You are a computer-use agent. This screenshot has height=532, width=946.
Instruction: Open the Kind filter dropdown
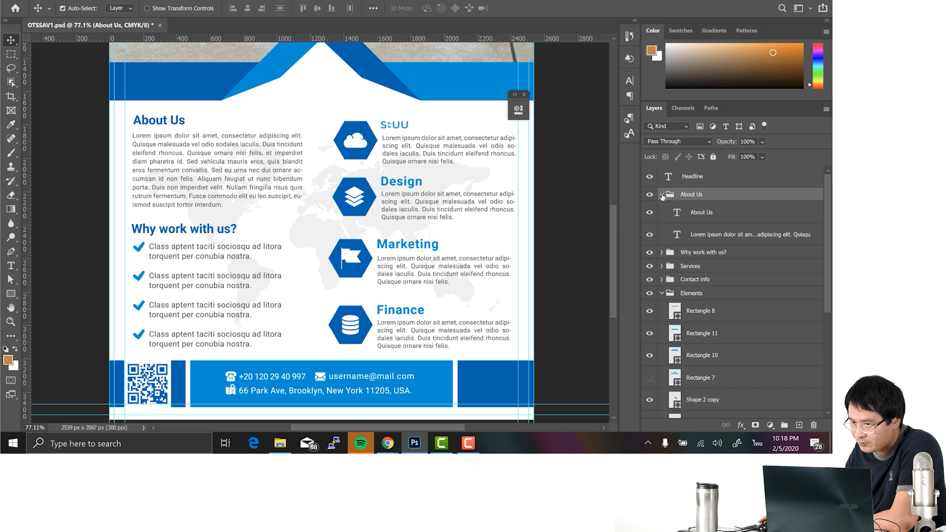667,126
